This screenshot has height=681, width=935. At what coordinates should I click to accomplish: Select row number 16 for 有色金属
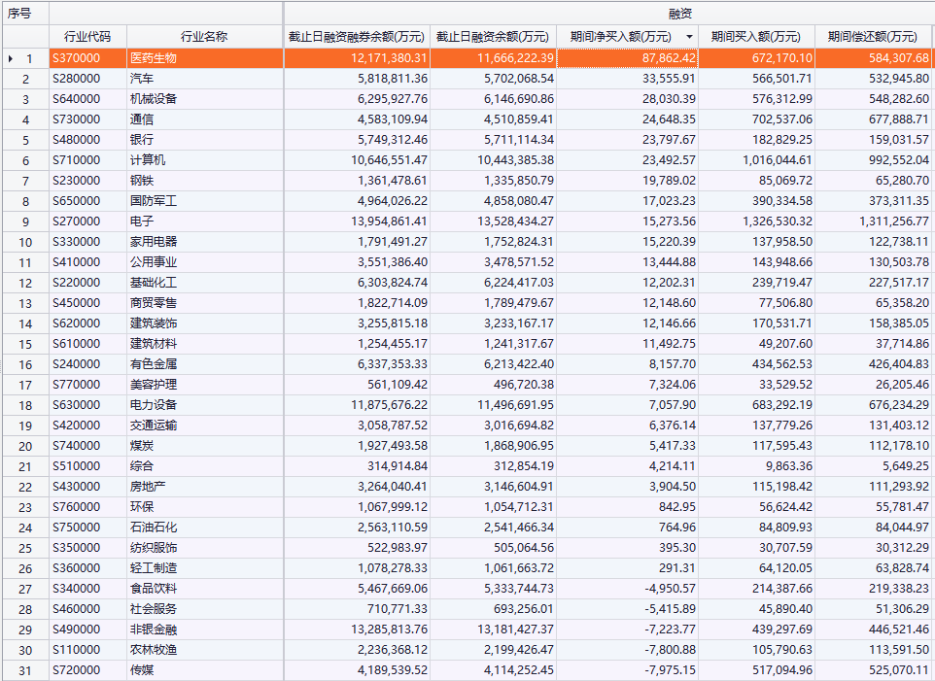click(26, 364)
